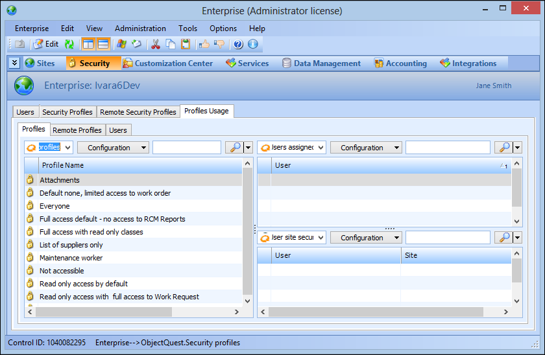
Task: Click the Remote Profiles sub-tab
Action: click(x=77, y=130)
